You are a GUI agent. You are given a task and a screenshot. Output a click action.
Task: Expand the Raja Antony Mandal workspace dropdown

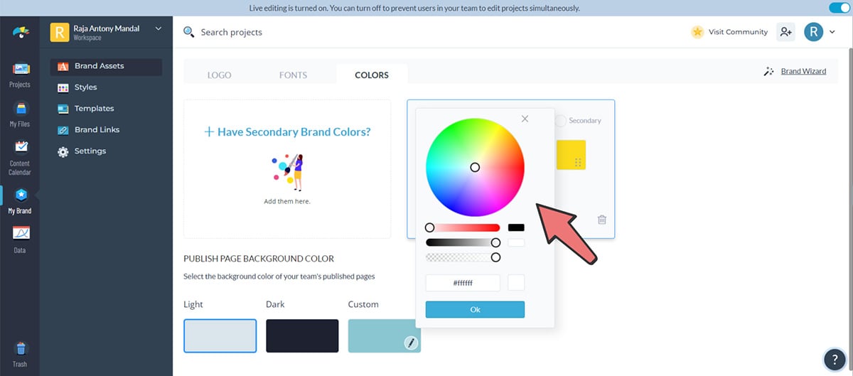coord(158,29)
